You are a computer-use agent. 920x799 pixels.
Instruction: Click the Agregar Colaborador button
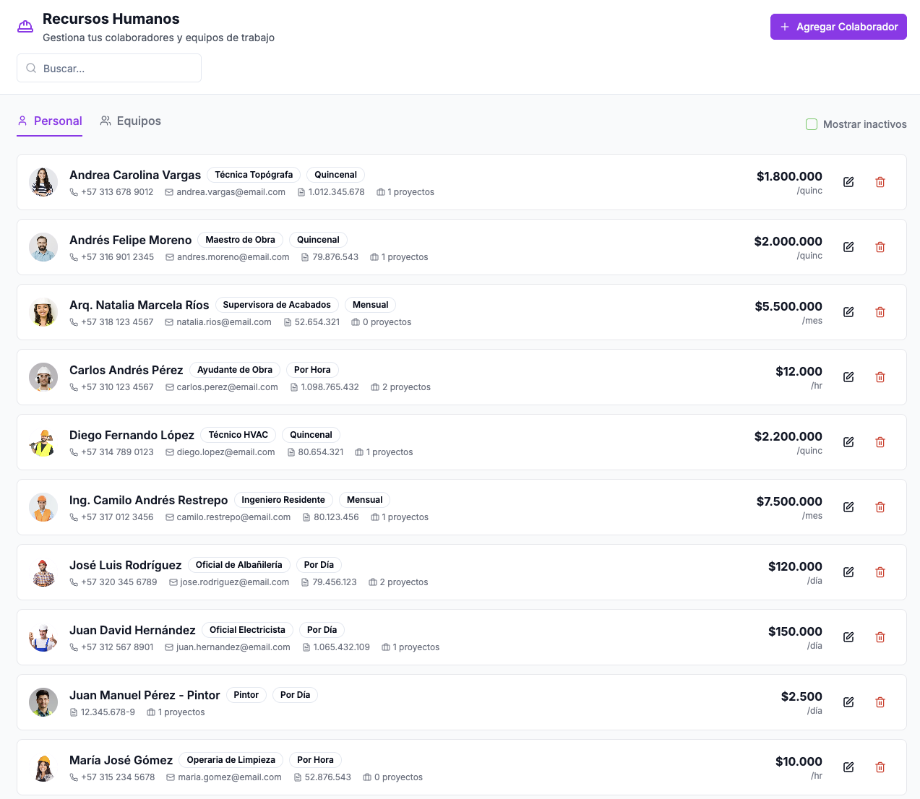[838, 27]
